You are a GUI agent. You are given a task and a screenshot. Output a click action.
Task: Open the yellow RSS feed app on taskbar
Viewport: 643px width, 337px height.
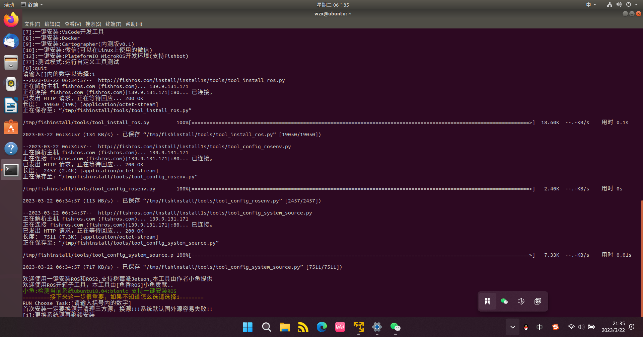pyautogui.click(x=303, y=327)
